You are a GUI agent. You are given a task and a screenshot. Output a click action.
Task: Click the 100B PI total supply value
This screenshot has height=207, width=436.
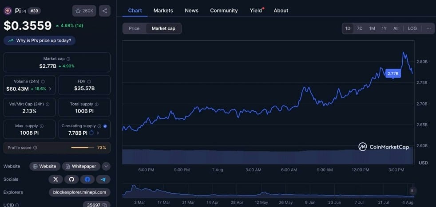coord(84,111)
